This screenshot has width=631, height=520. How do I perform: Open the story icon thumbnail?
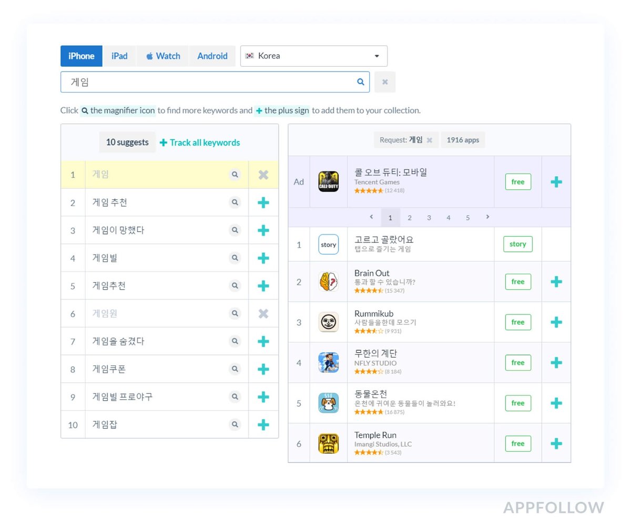(x=329, y=244)
